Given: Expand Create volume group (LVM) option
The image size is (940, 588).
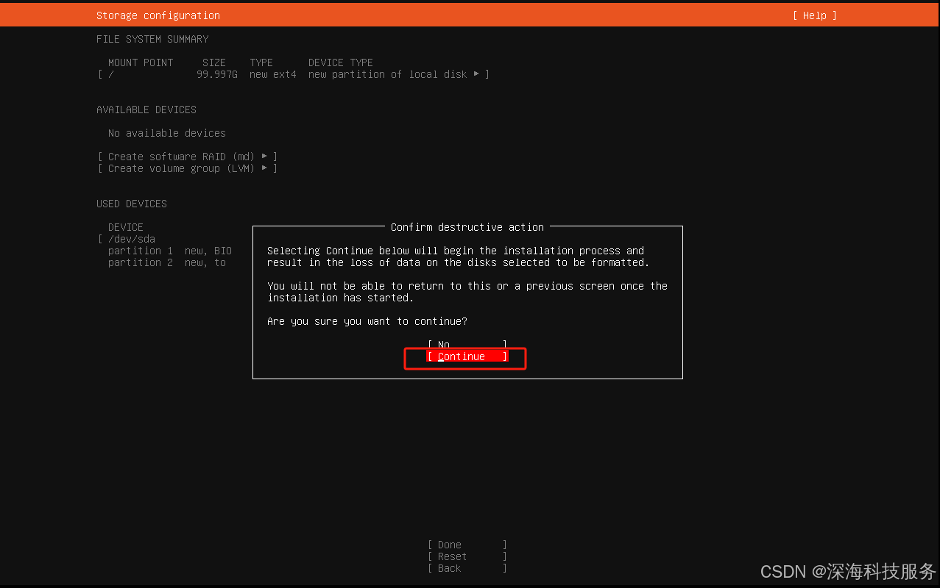Looking at the screenshot, I should tap(188, 168).
